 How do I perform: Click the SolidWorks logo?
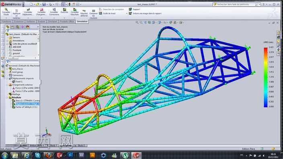tap(11, 4)
